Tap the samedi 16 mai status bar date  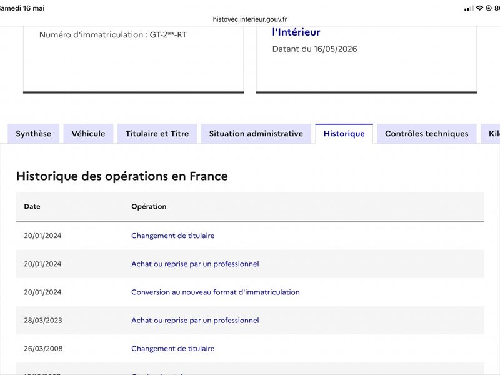coord(22,8)
